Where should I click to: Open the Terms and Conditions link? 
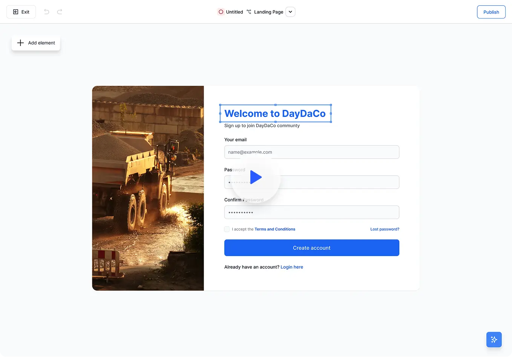tap(275, 229)
